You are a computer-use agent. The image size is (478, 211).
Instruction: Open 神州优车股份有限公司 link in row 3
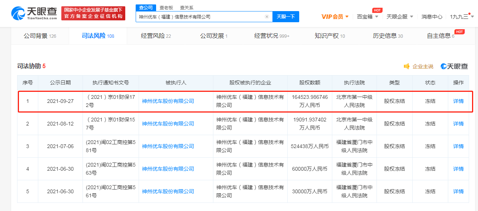pos(168,146)
